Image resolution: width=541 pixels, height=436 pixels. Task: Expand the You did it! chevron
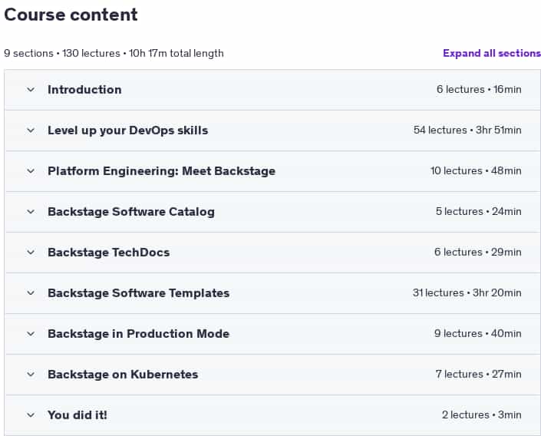31,415
